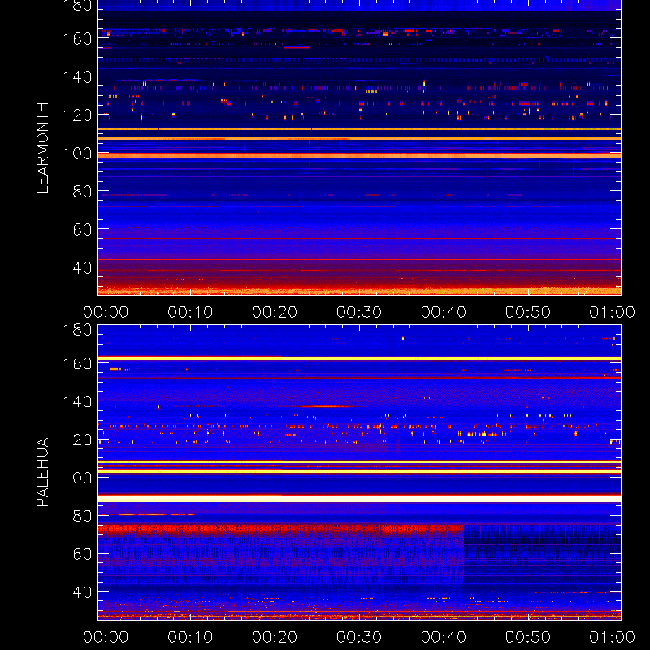Screen dimensions: 650x650
Task: Click 00:10 time label under Learmonth plot
Action: (190, 312)
